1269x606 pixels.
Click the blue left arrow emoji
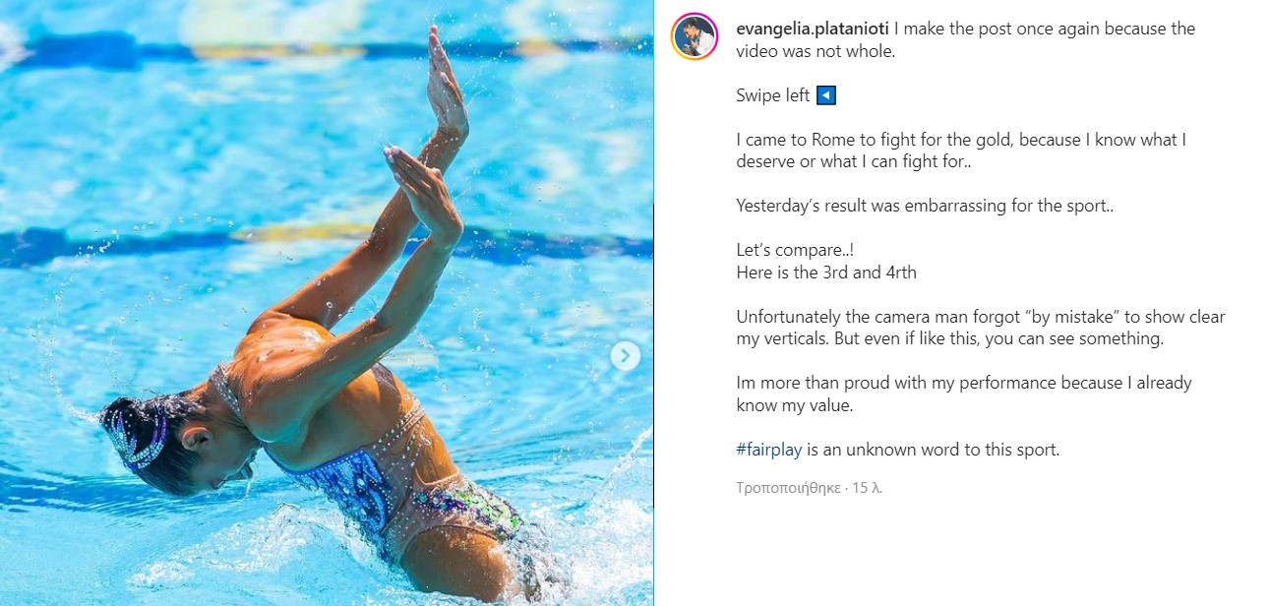(826, 95)
